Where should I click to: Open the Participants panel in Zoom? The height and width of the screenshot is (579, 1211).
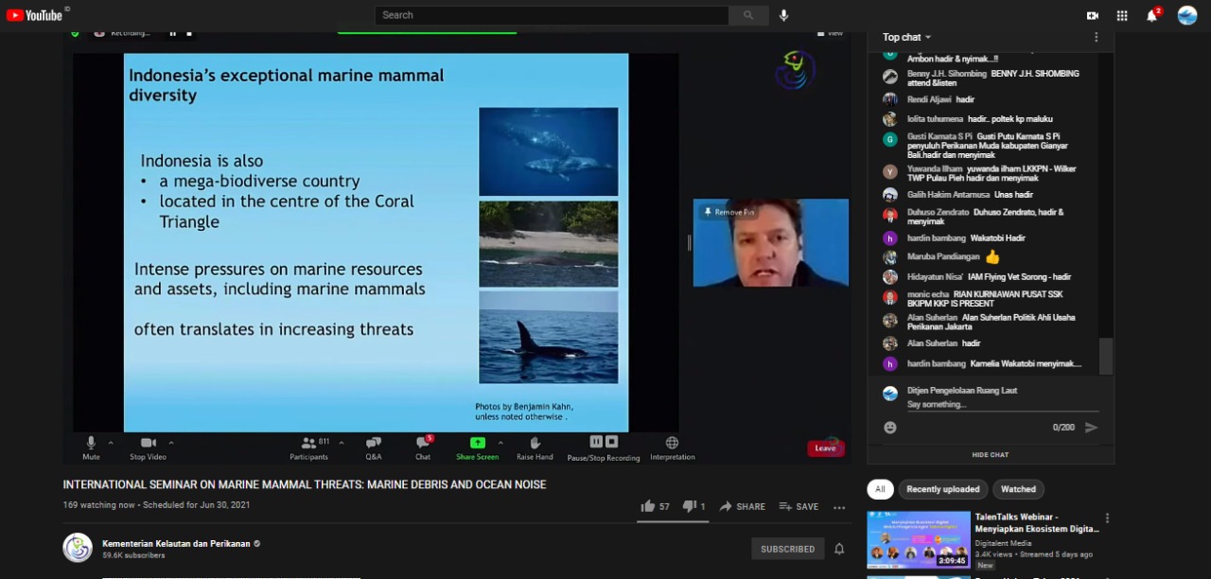(x=309, y=447)
